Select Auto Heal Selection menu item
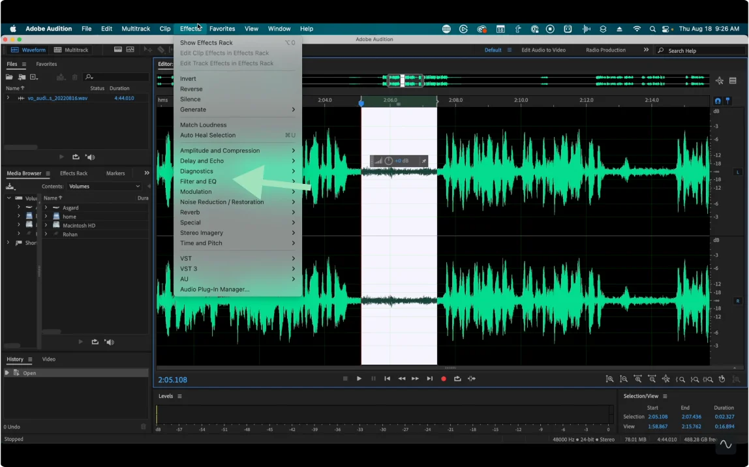749x467 pixels. pyautogui.click(x=237, y=135)
